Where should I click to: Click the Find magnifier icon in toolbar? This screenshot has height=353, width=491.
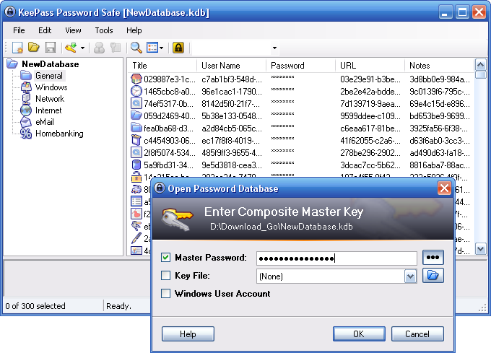(135, 48)
